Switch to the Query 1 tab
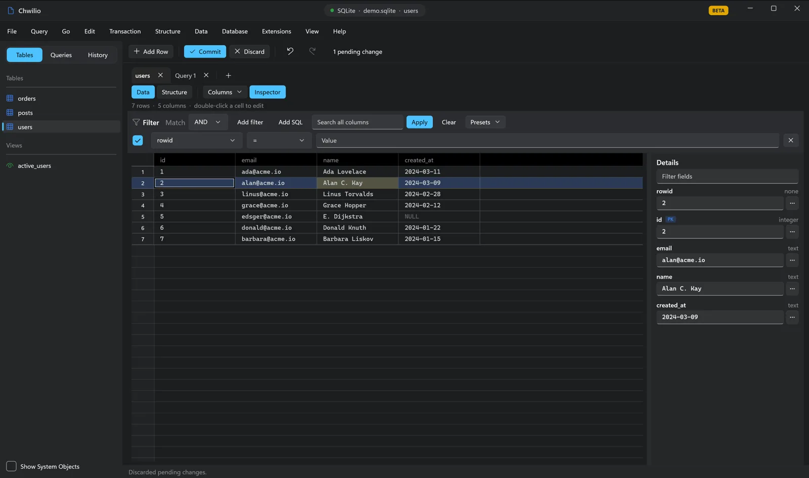The height and width of the screenshot is (478, 809). 185,75
